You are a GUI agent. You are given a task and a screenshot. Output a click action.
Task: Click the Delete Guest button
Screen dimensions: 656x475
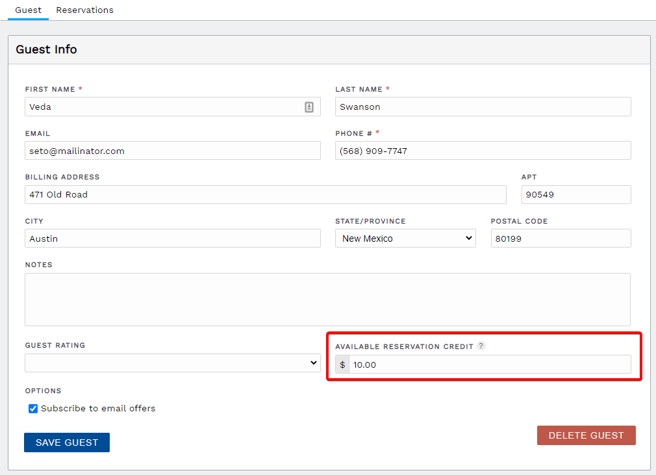(586, 435)
